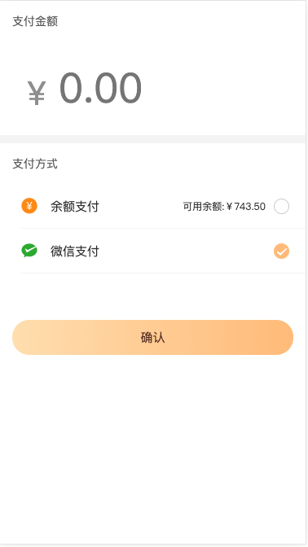Click the orange yuan balance icon
308x547 pixels.
pyautogui.click(x=29, y=206)
